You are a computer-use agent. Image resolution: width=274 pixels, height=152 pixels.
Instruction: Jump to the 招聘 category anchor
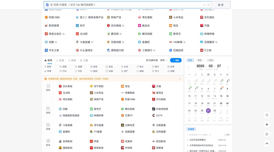click(x=171, y=71)
